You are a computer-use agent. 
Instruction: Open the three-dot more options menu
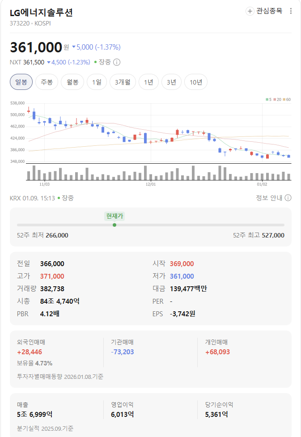[291, 11]
